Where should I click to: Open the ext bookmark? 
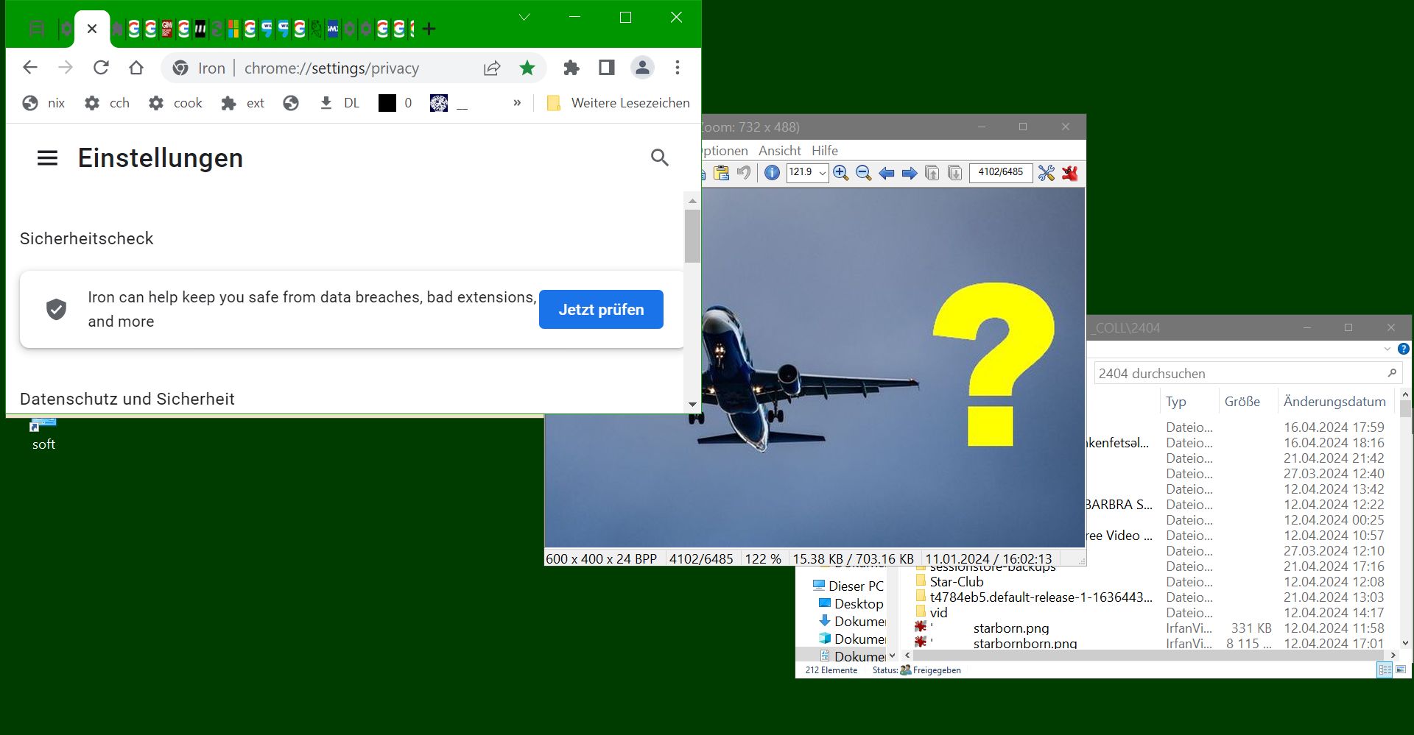point(243,103)
